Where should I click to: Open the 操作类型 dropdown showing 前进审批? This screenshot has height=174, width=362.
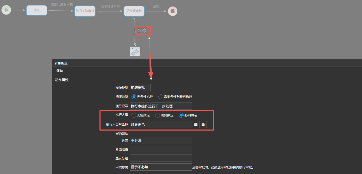coord(140,88)
